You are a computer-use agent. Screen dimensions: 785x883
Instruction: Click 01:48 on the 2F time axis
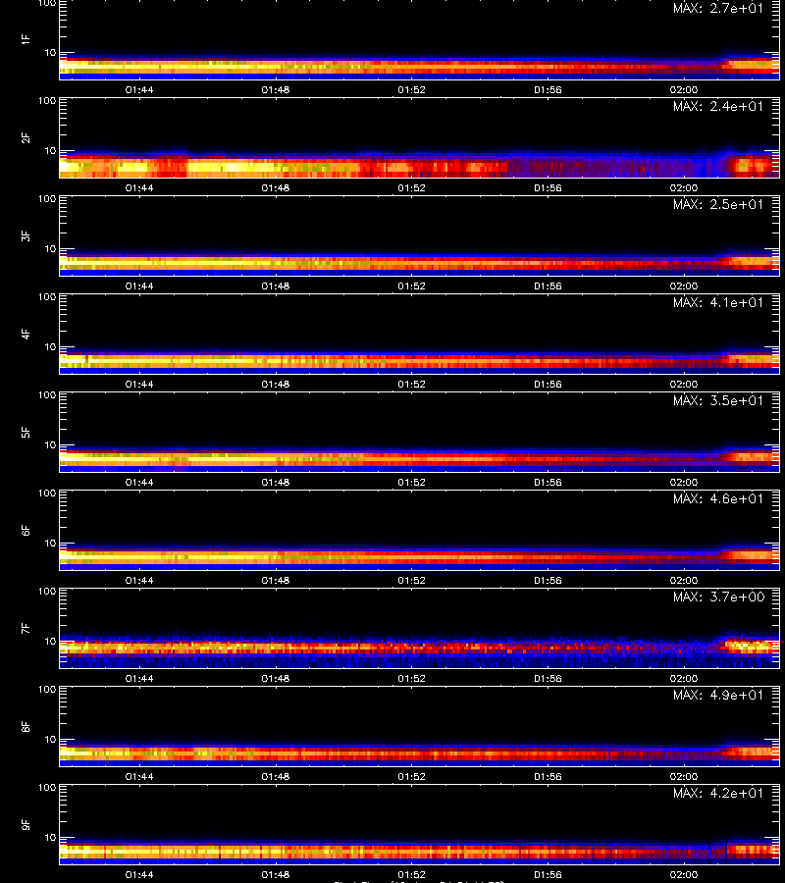276,188
